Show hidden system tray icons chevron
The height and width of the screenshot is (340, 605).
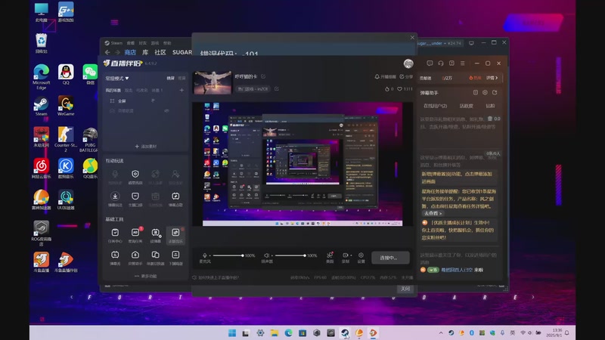click(x=441, y=332)
